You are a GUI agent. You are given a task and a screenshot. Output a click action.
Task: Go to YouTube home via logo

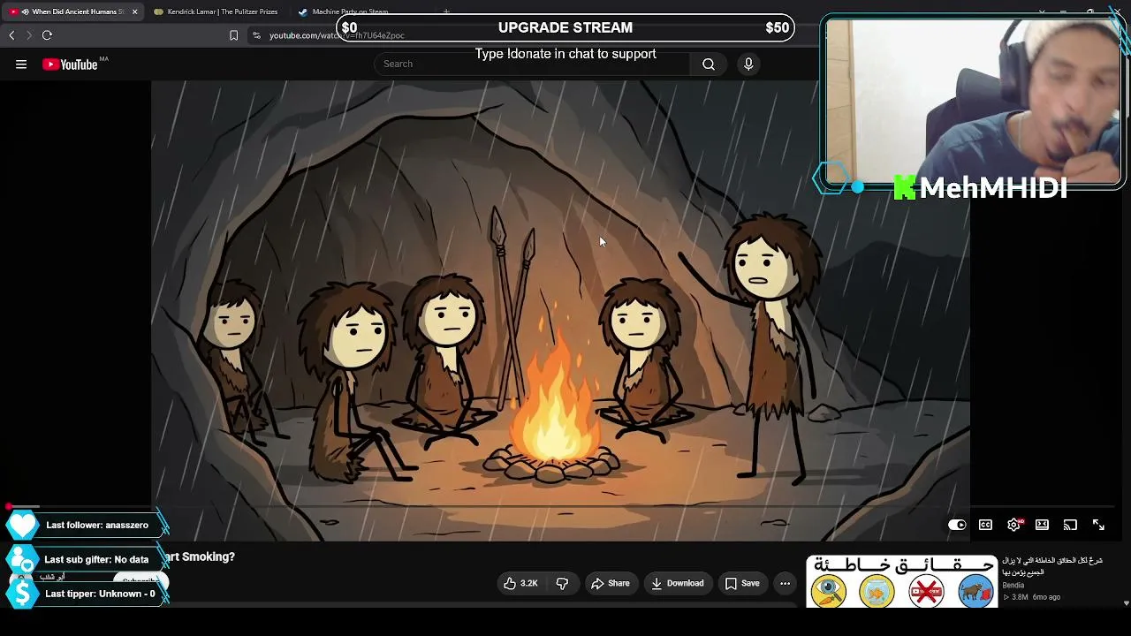click(x=71, y=64)
